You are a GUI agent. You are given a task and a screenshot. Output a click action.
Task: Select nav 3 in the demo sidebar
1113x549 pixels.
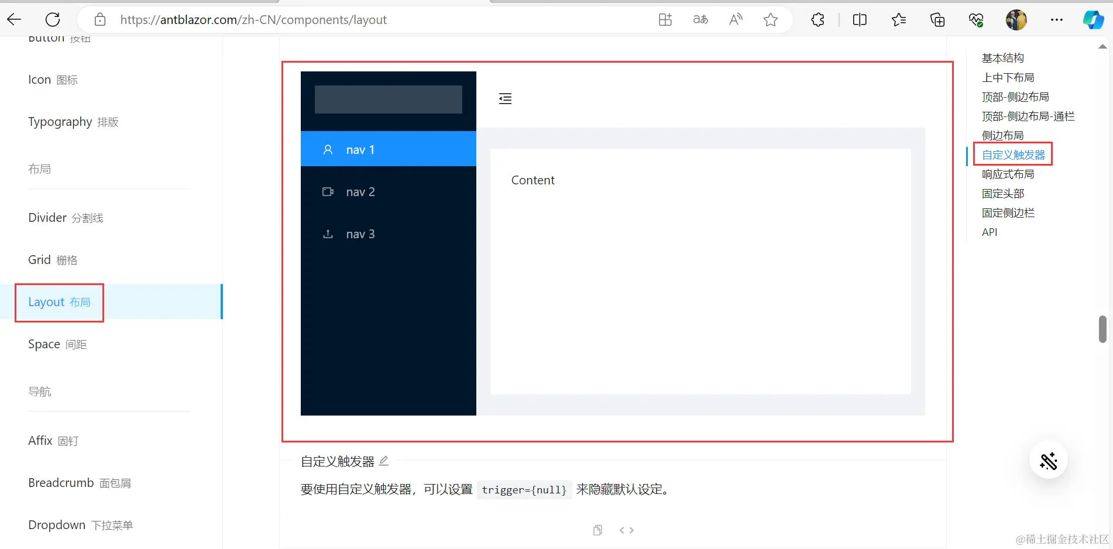tap(389, 234)
